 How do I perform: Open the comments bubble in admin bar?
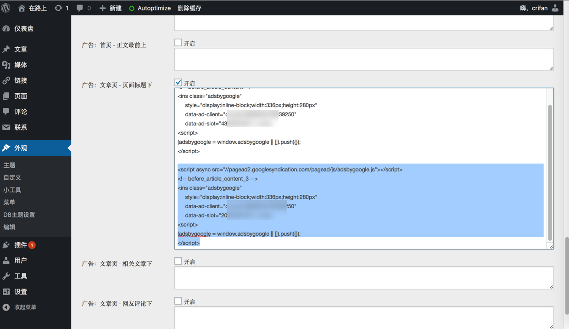tap(80, 8)
